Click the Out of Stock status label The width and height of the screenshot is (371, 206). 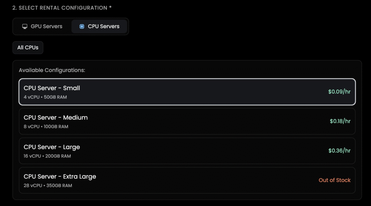334,180
